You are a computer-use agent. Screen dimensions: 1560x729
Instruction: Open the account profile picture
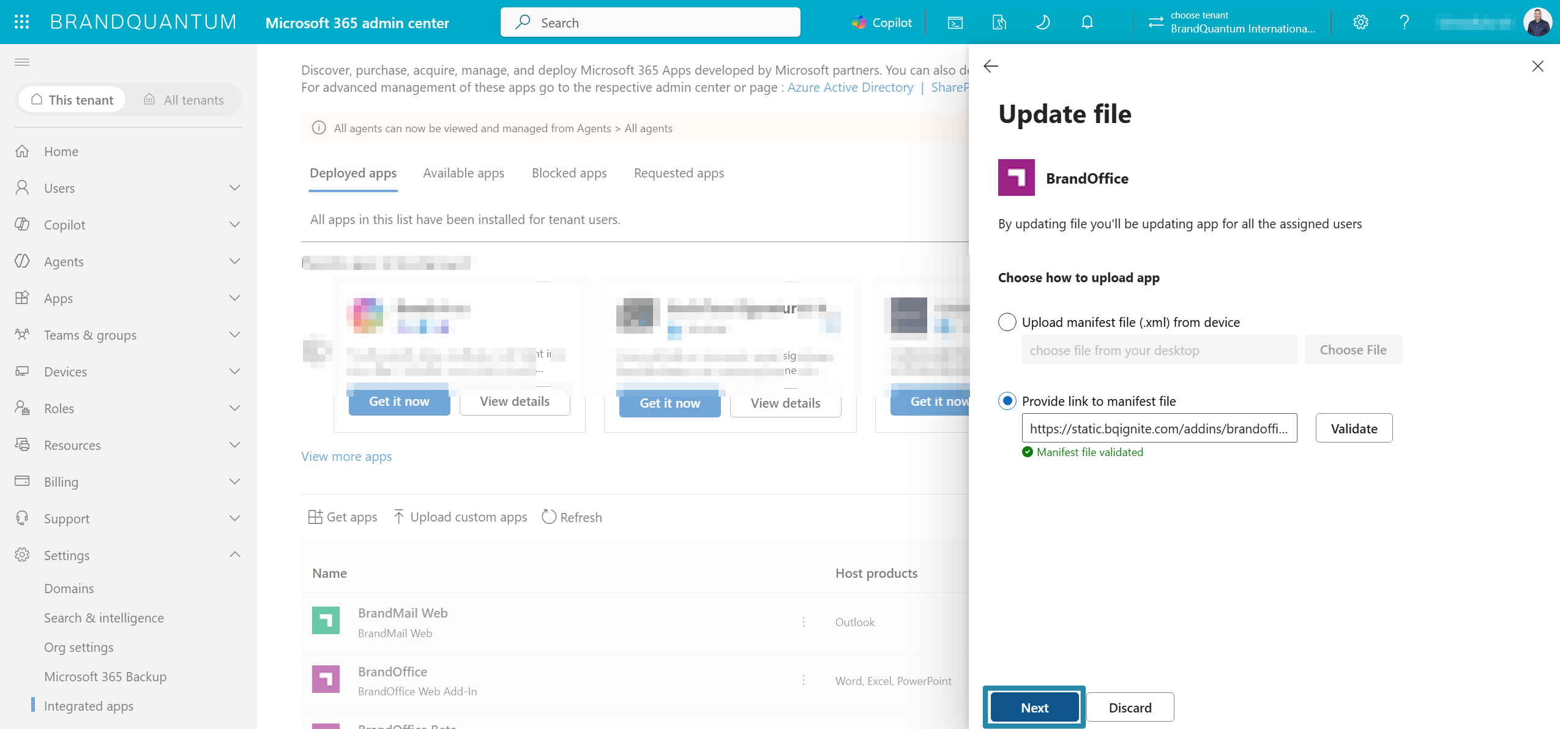(1538, 22)
